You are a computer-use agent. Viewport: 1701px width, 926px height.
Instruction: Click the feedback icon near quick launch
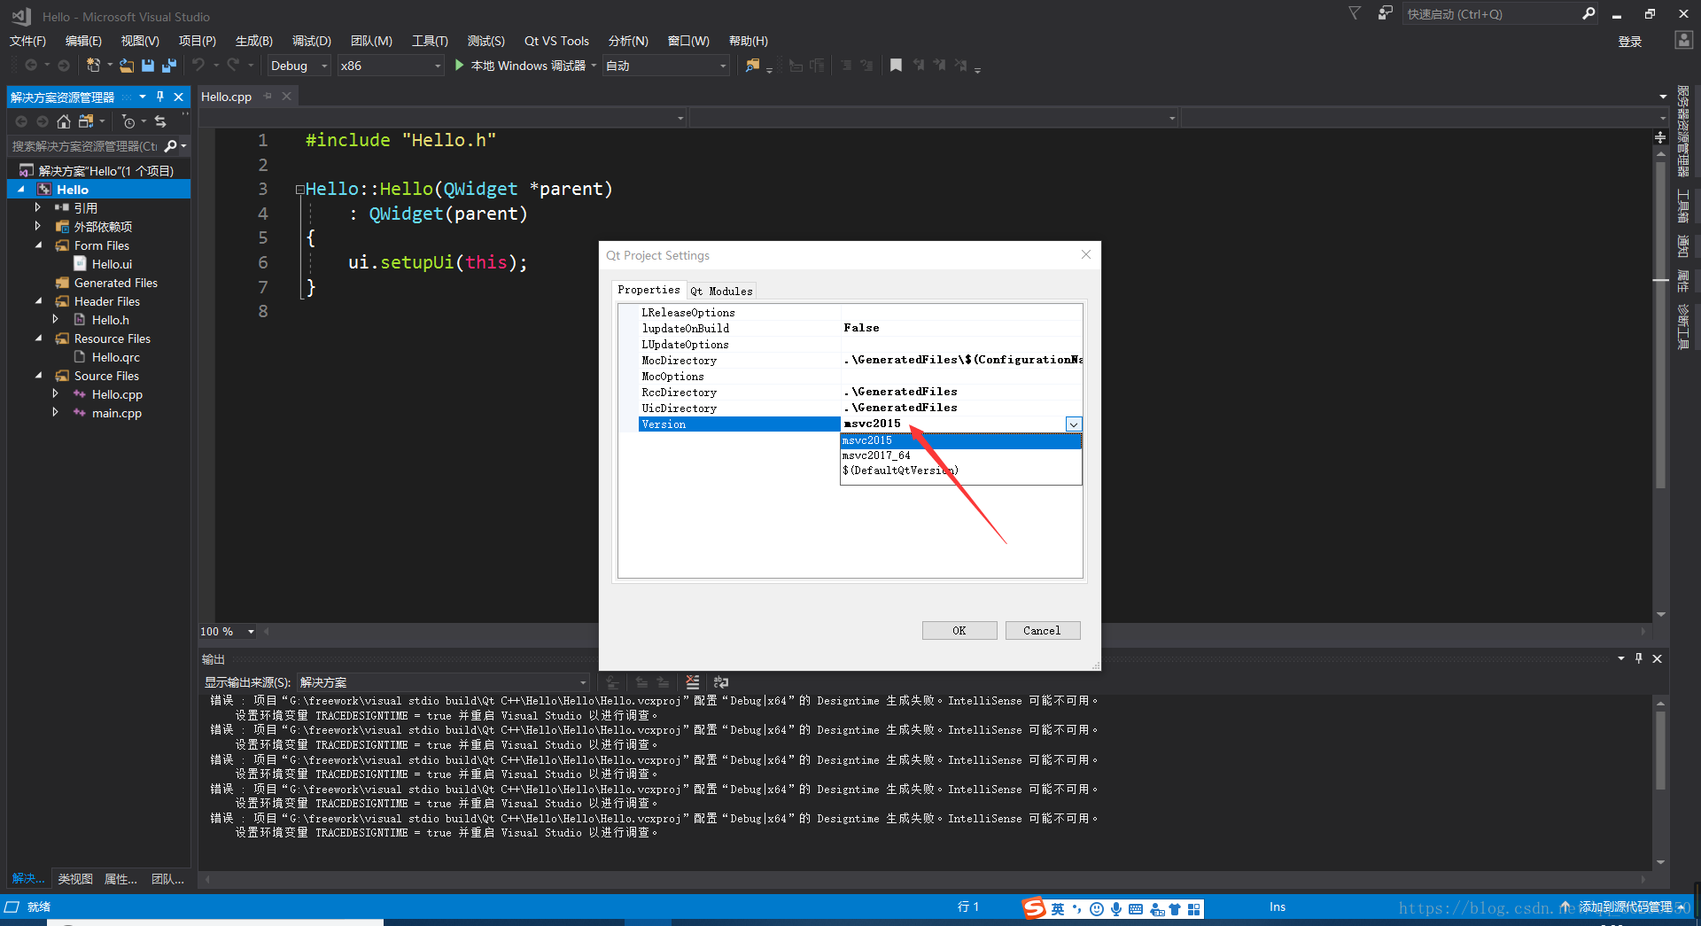[1385, 13]
